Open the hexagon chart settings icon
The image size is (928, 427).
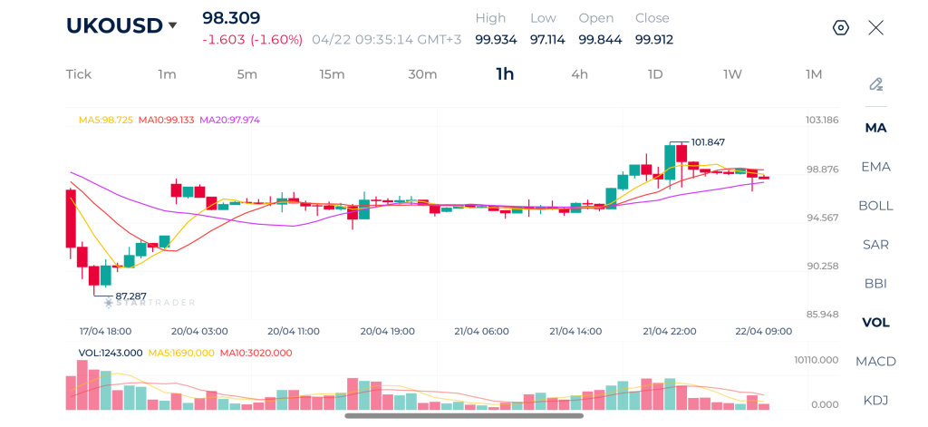pyautogui.click(x=840, y=28)
